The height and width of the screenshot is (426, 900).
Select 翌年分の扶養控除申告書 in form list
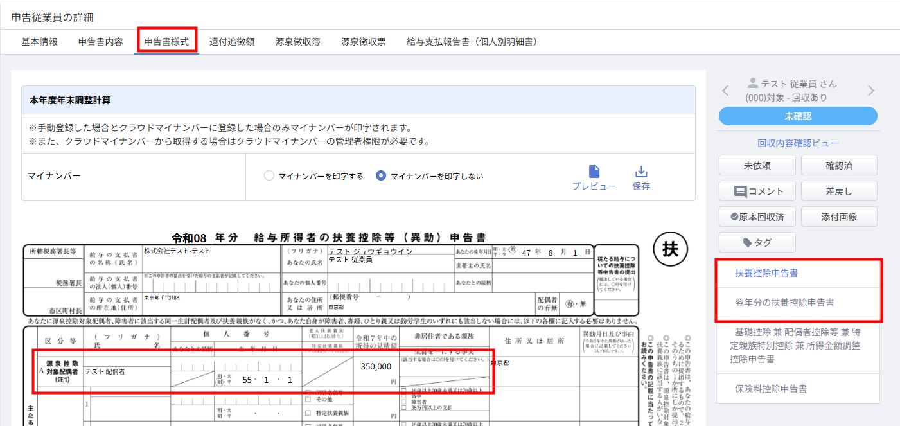798,302
